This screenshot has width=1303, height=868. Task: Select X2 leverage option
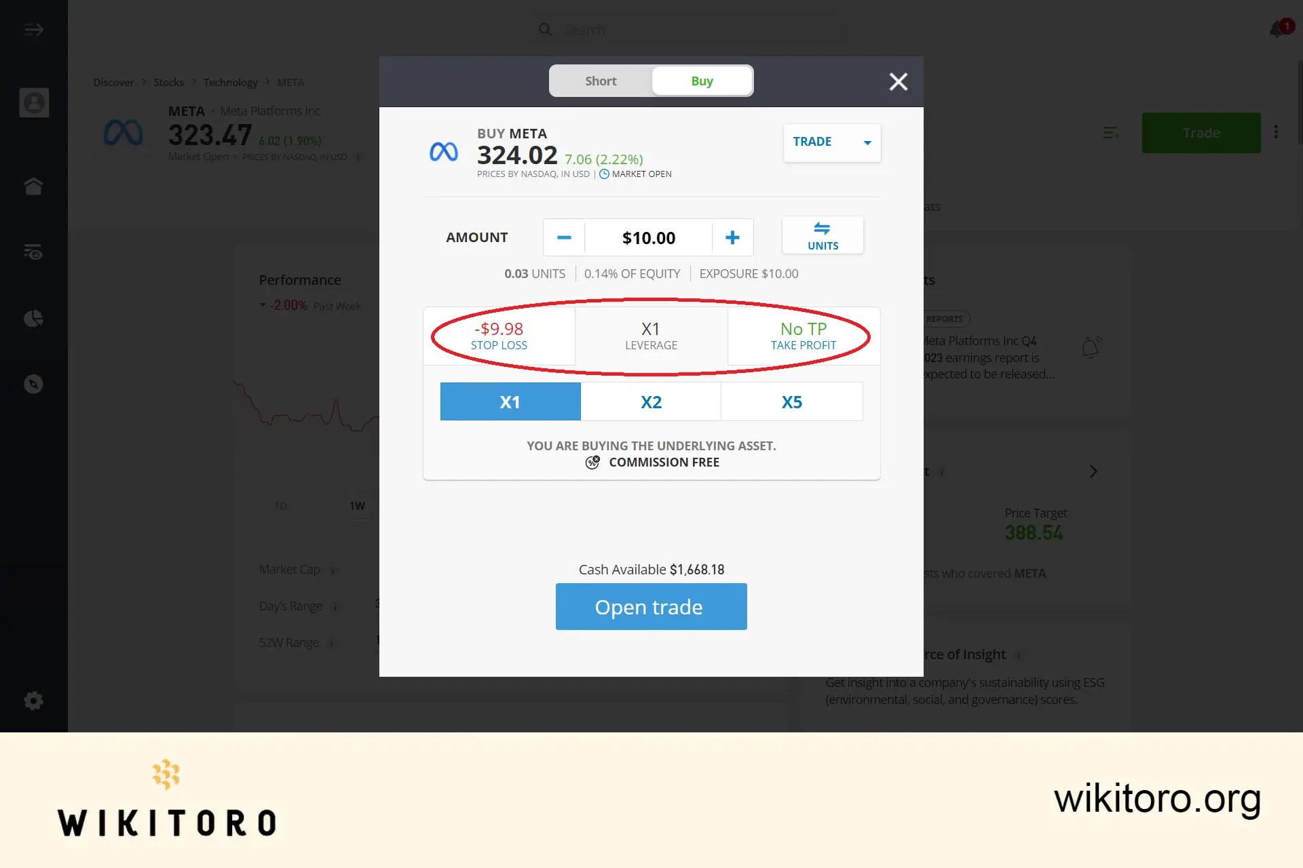click(651, 401)
